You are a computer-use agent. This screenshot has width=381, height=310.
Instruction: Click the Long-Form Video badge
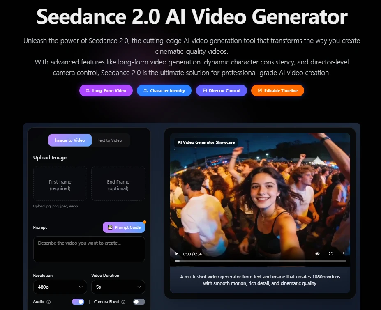pyautogui.click(x=106, y=90)
